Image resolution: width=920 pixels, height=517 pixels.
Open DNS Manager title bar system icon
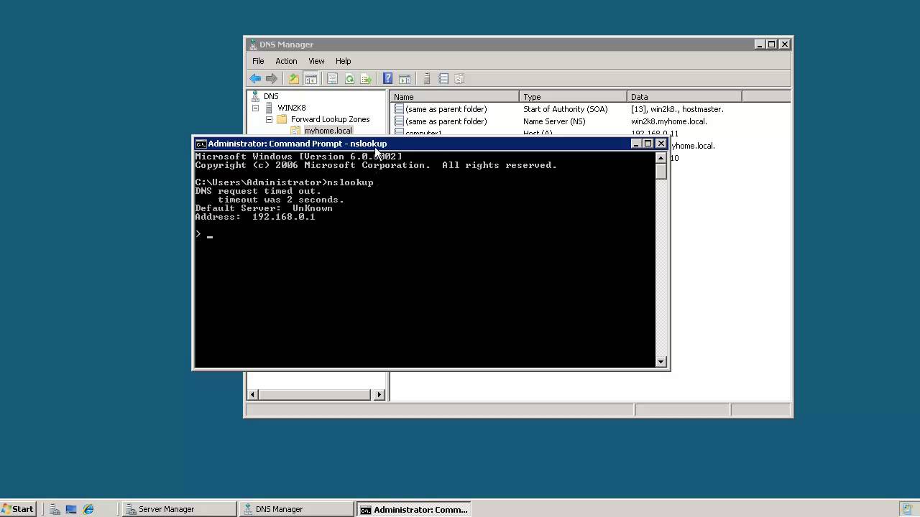pos(252,45)
